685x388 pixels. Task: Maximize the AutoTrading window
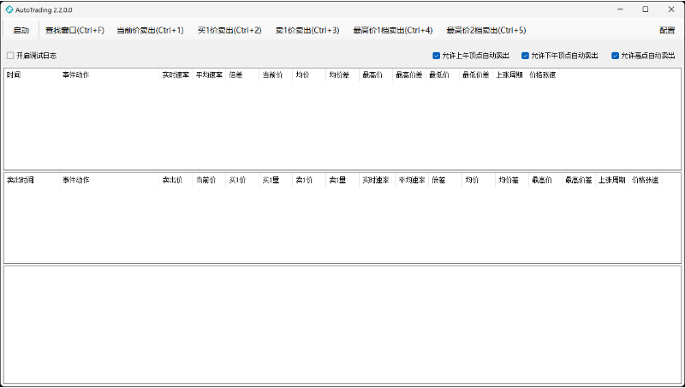tap(646, 9)
